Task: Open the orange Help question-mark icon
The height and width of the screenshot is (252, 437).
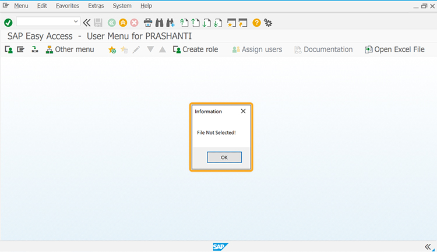Action: coord(256,23)
